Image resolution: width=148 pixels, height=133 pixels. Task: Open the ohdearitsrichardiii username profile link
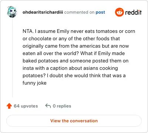[x=43, y=12]
